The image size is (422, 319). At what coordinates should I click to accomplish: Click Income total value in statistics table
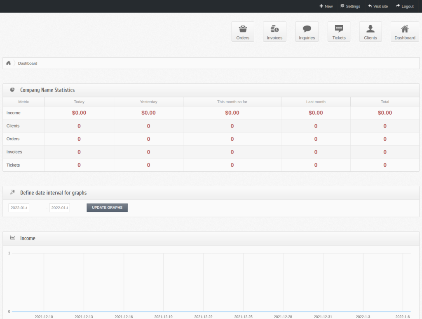click(x=385, y=113)
